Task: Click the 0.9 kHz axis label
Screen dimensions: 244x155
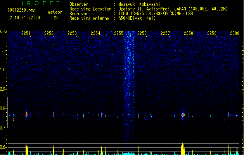Action: (3, 89)
